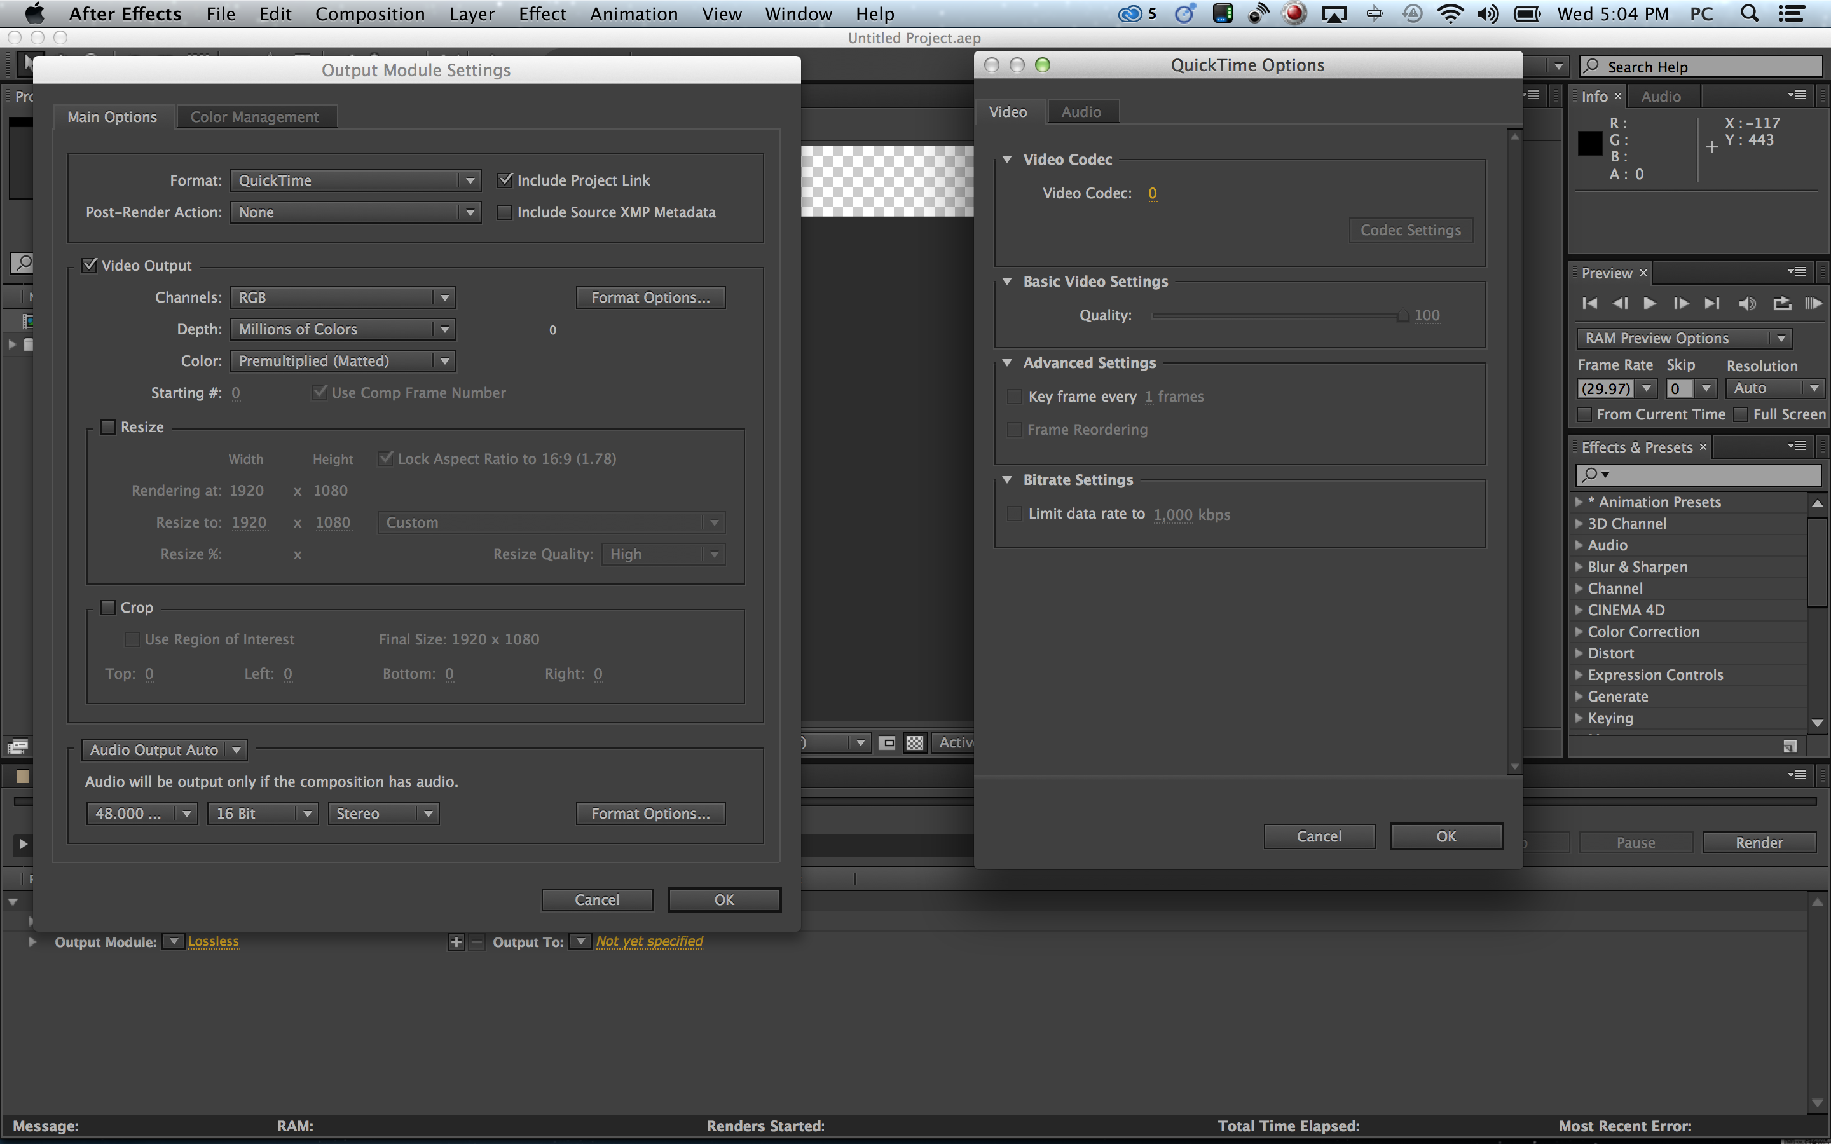Switch to Color Management tab
1831x1144 pixels.
(254, 116)
